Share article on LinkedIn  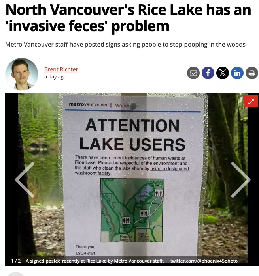point(237,73)
